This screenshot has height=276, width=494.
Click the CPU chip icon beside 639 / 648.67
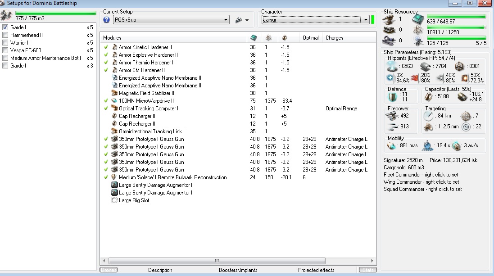(418, 20)
